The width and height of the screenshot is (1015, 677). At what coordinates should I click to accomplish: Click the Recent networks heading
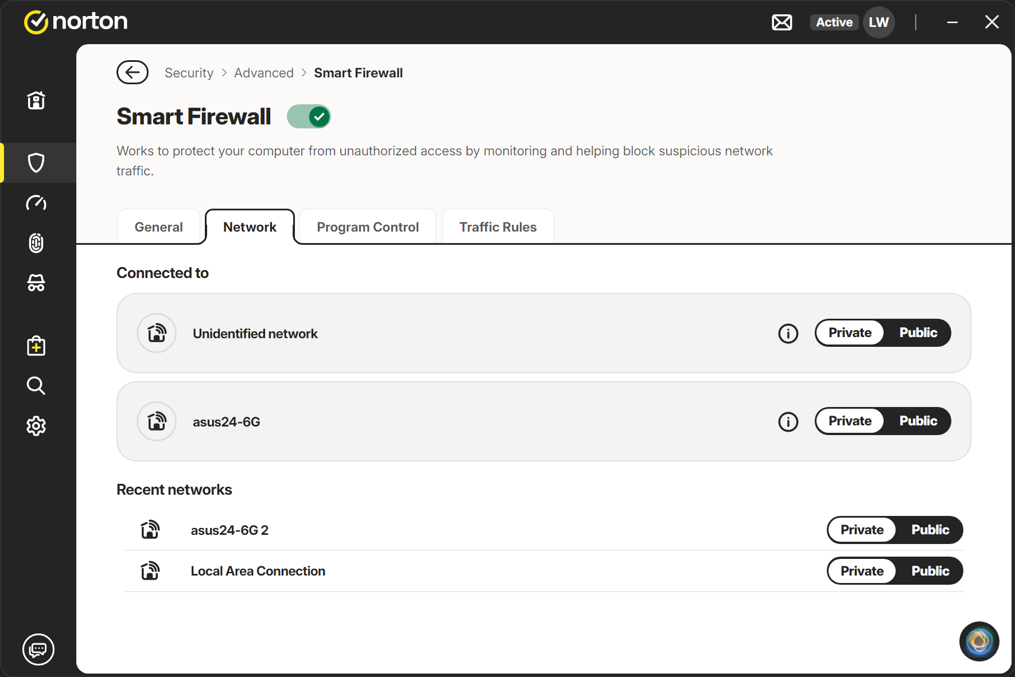[174, 490]
